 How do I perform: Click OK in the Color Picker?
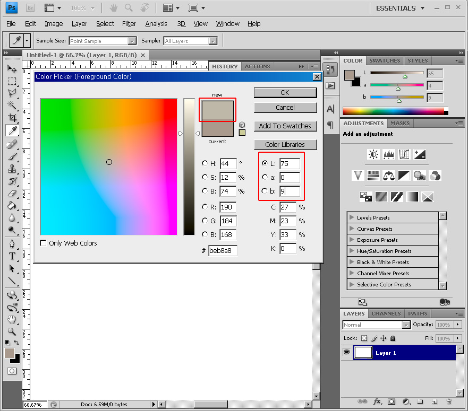[x=285, y=93]
